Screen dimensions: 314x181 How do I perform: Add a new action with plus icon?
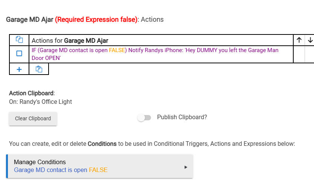coord(19,69)
